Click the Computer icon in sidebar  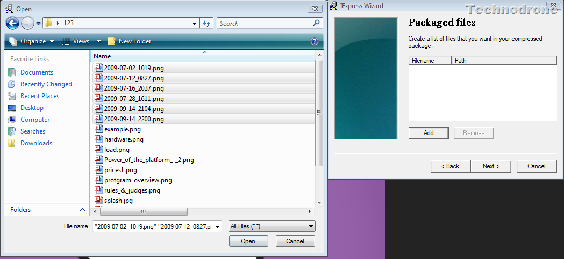pyautogui.click(x=12, y=120)
